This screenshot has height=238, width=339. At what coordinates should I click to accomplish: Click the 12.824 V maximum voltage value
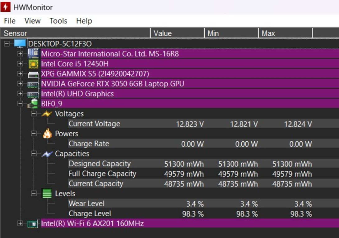pos(298,124)
